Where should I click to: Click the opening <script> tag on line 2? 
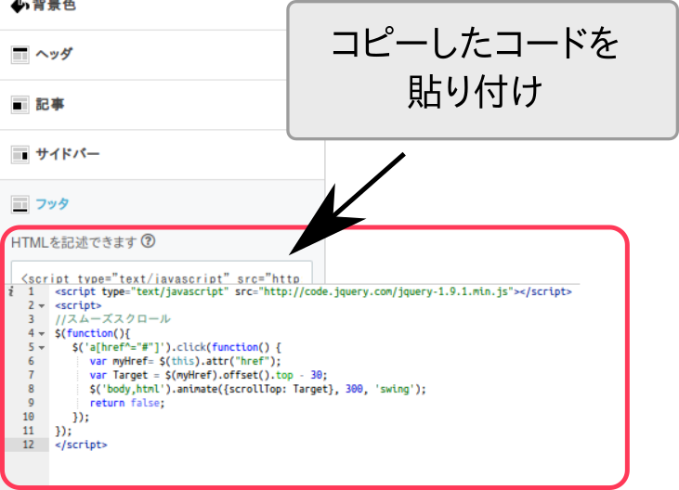point(78,305)
